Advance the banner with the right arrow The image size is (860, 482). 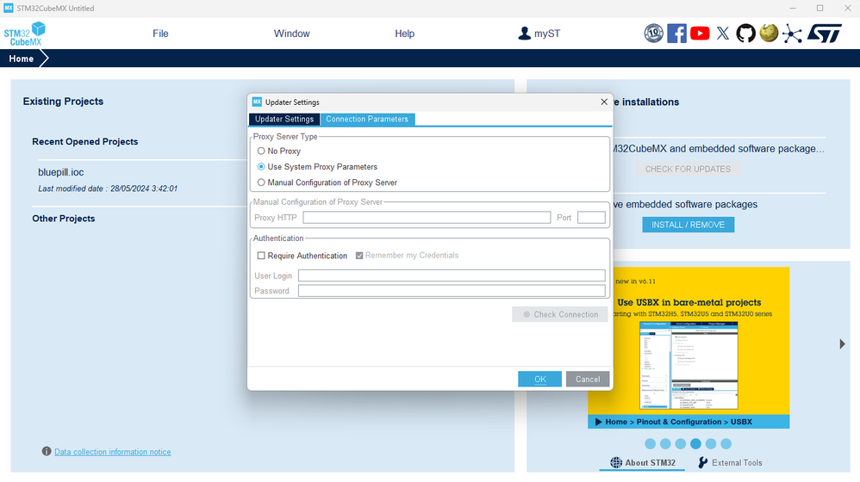843,344
